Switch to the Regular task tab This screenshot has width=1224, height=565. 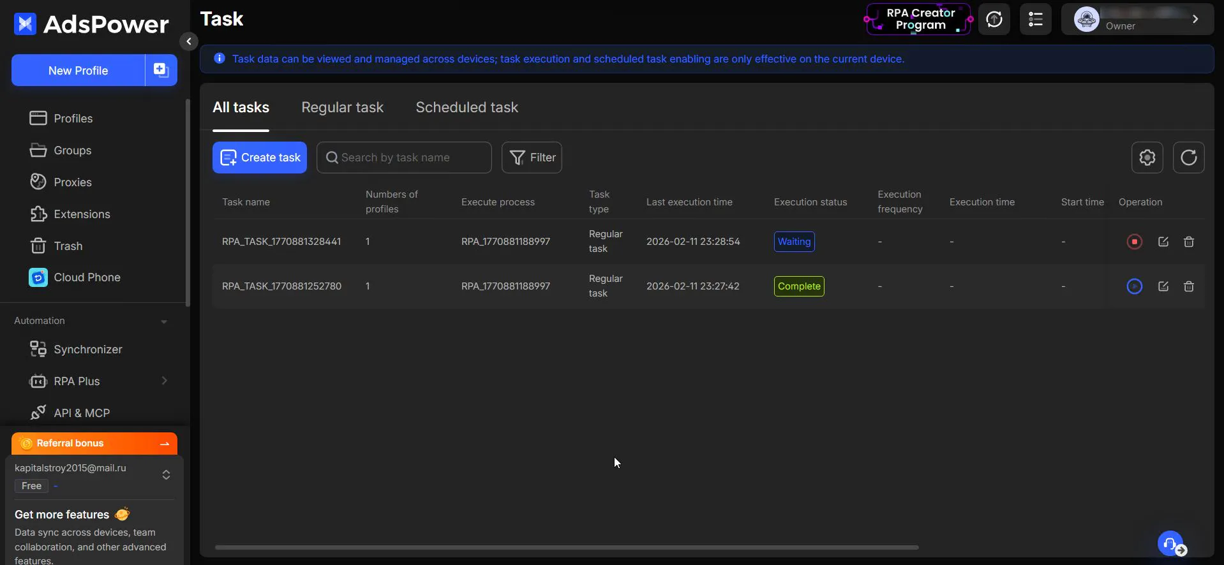point(342,107)
